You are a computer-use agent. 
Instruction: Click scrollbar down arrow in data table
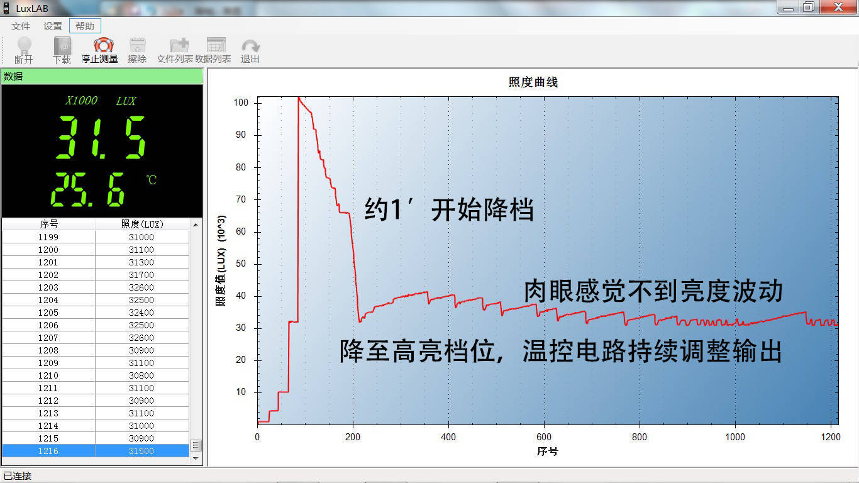coord(196,458)
